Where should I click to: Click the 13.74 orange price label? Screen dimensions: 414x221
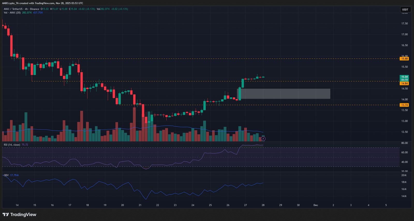(x=404, y=105)
